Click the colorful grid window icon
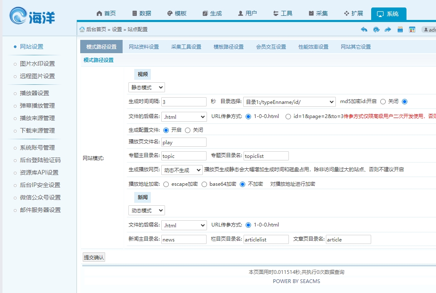 pyautogui.click(x=412, y=30)
